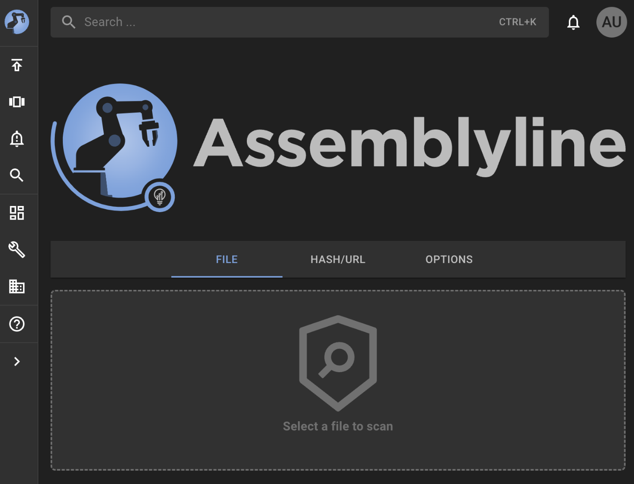Screen dimensions: 634x484
Task: Click 'Select a file to scan' text
Action: (338, 426)
